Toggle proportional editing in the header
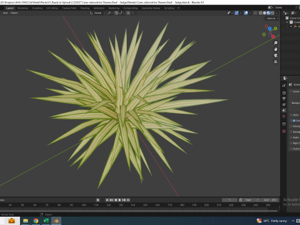300x225 pixels. coord(128,13)
